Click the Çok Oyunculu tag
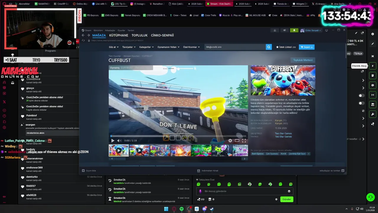This screenshot has height=213, width=378. coord(272,154)
